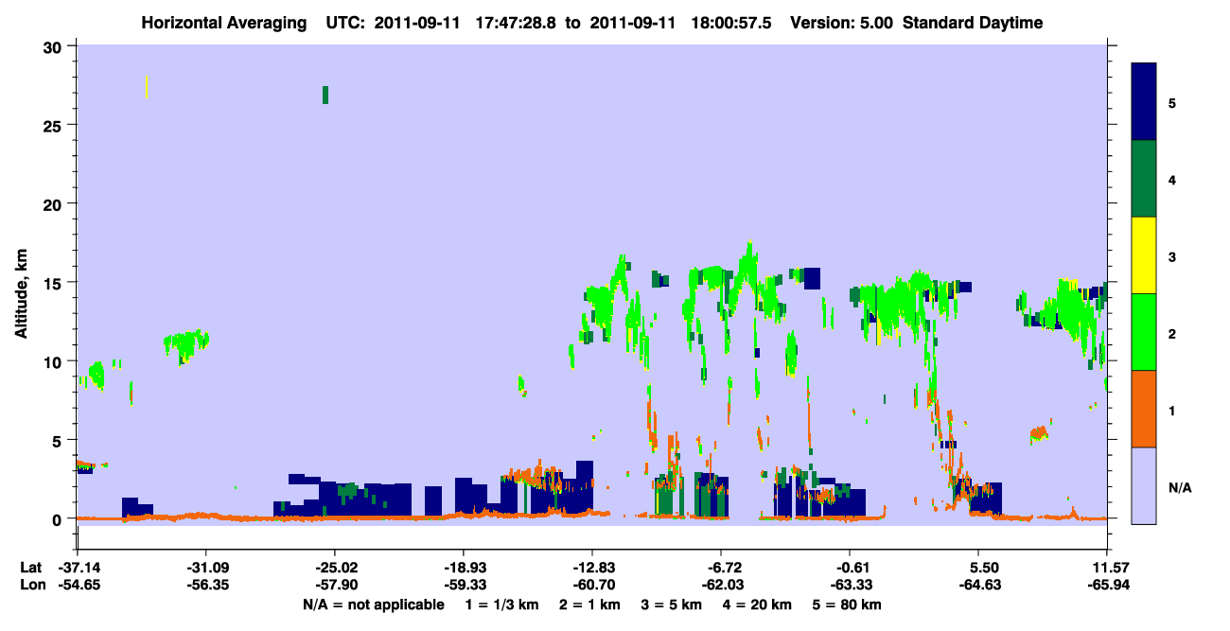Click the y-axis tick label 15

(55, 283)
